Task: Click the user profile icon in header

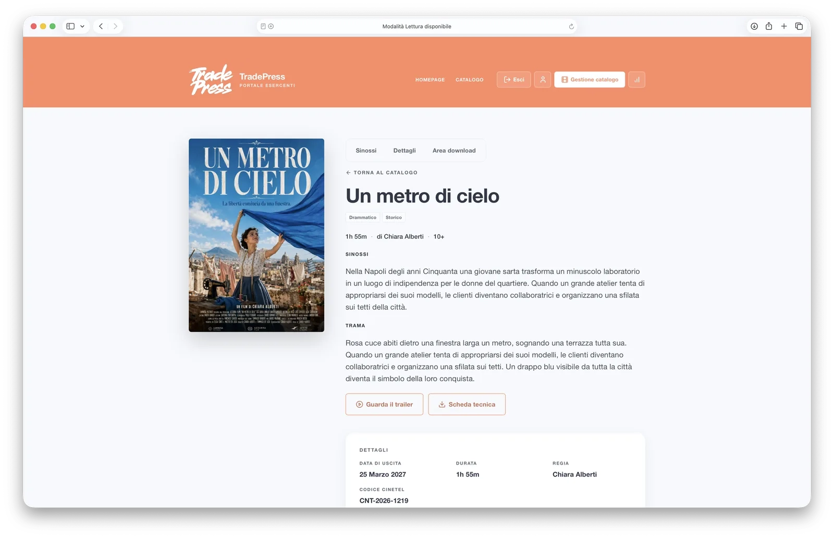Action: 543,80
